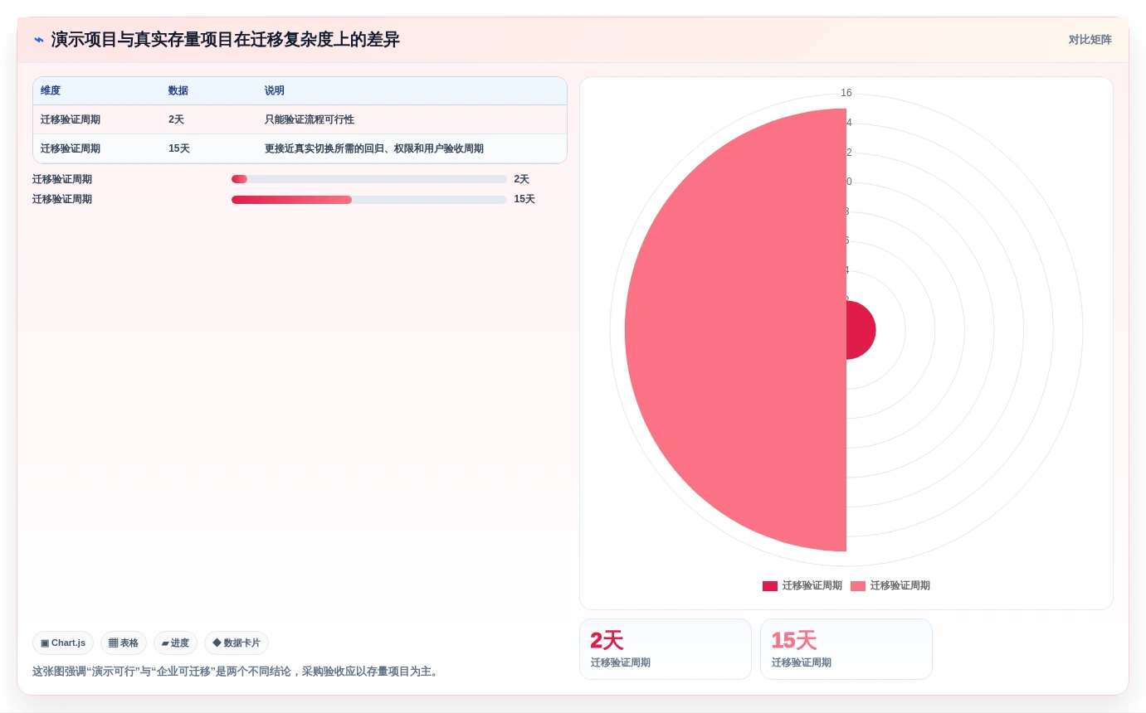Toggle the light pink 迁移验证周期 legend swatch
1146x713 pixels.
point(858,586)
